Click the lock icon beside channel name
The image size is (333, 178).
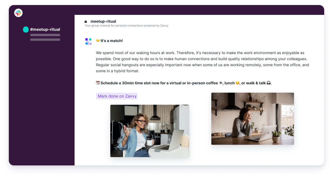[86, 22]
